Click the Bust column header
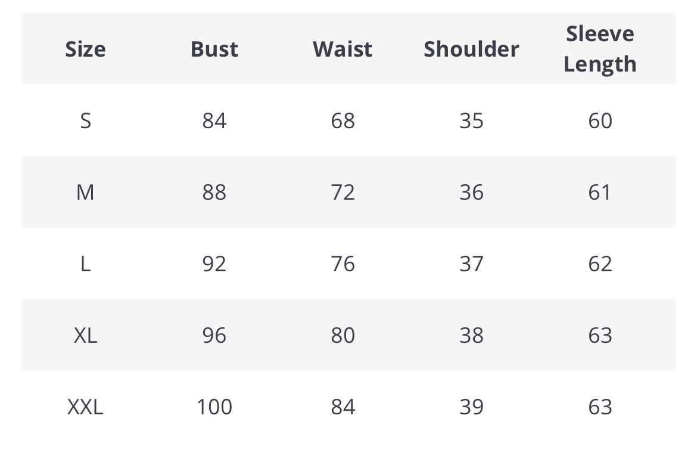Screen dimensions: 697x465 tap(214, 49)
